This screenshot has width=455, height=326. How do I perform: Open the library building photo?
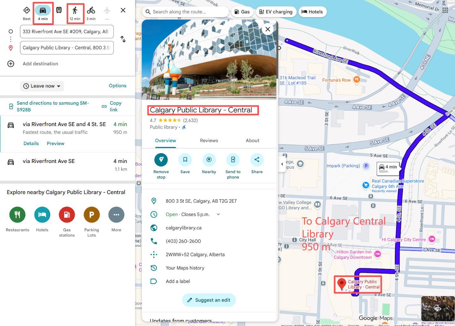coord(210,60)
